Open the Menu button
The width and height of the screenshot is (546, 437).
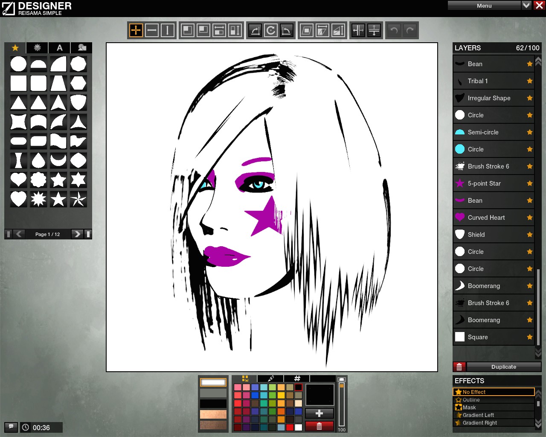click(x=484, y=6)
